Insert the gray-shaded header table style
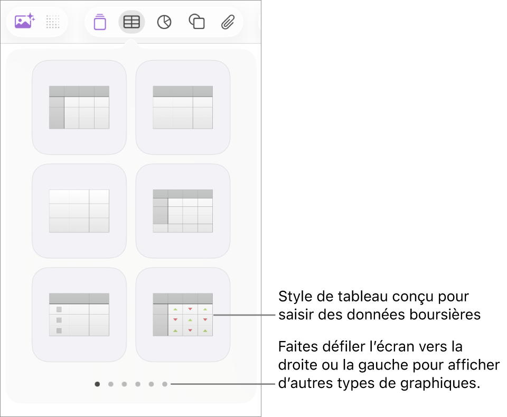This screenshot has width=507, height=417. pos(182,210)
